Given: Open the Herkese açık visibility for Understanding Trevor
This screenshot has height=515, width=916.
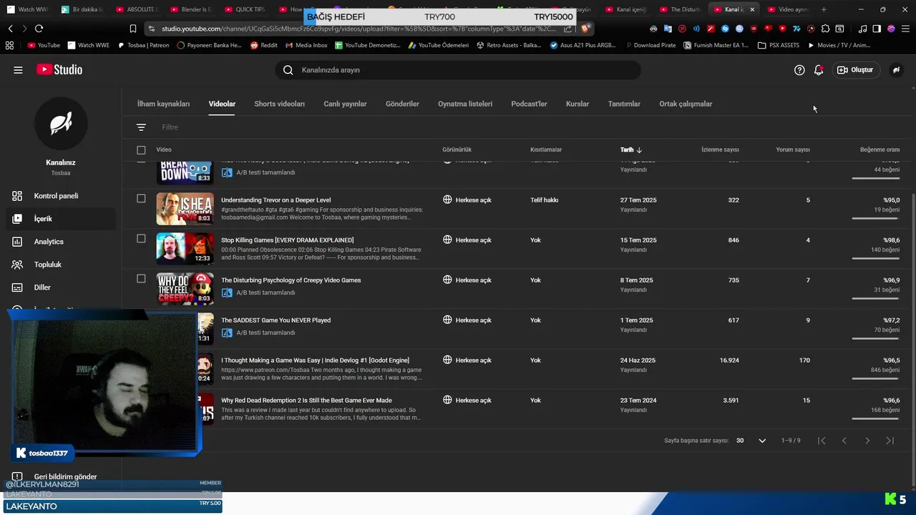Looking at the screenshot, I should (x=467, y=200).
